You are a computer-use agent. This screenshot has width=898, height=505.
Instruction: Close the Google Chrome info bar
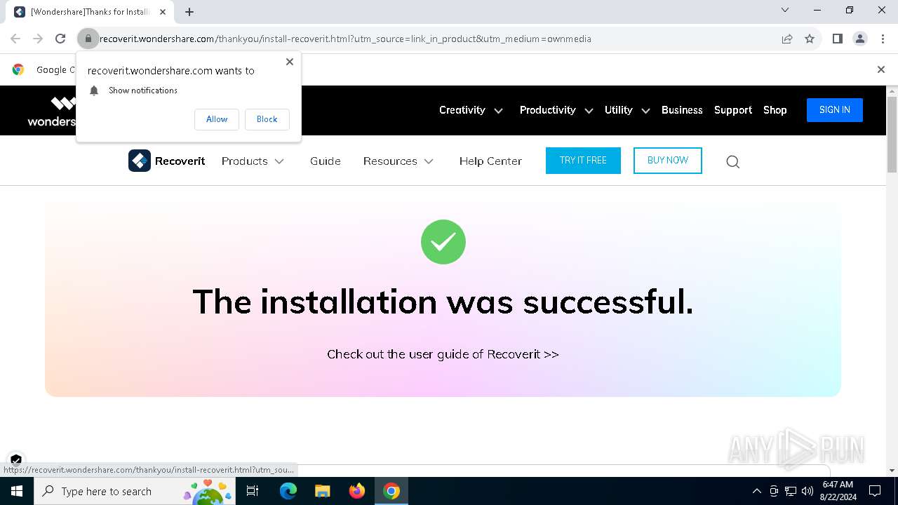pyautogui.click(x=881, y=69)
